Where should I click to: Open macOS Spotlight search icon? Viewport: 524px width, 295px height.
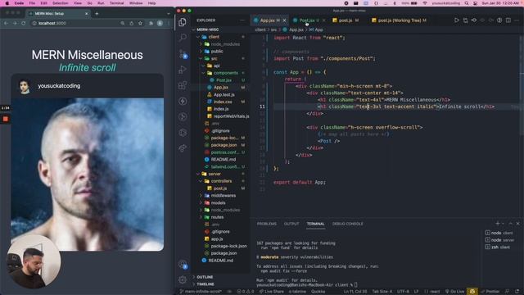466,3
